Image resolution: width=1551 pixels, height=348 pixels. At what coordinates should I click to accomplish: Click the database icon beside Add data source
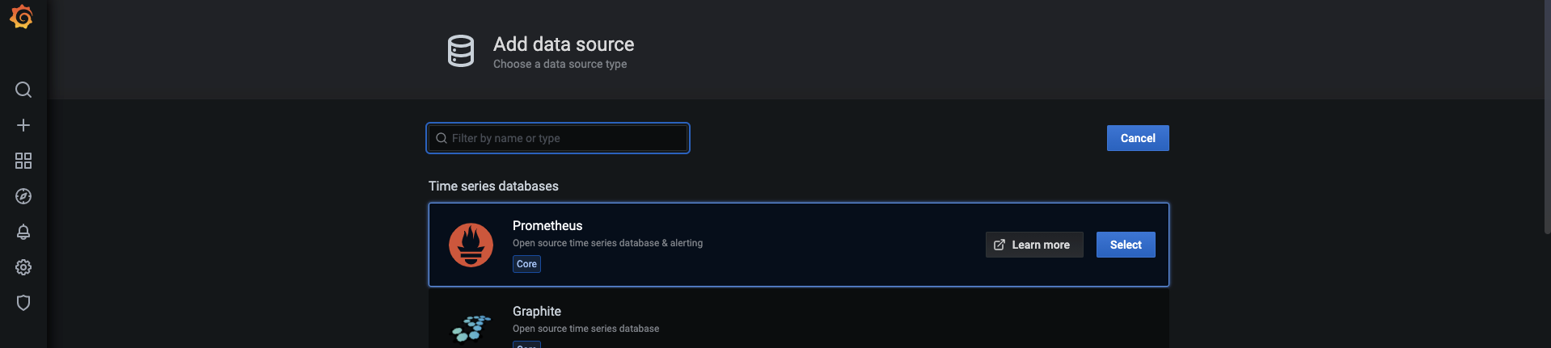(x=461, y=51)
